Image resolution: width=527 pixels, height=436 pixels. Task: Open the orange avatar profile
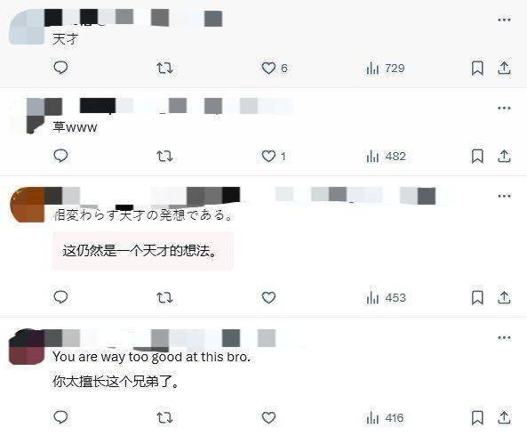tap(27, 205)
